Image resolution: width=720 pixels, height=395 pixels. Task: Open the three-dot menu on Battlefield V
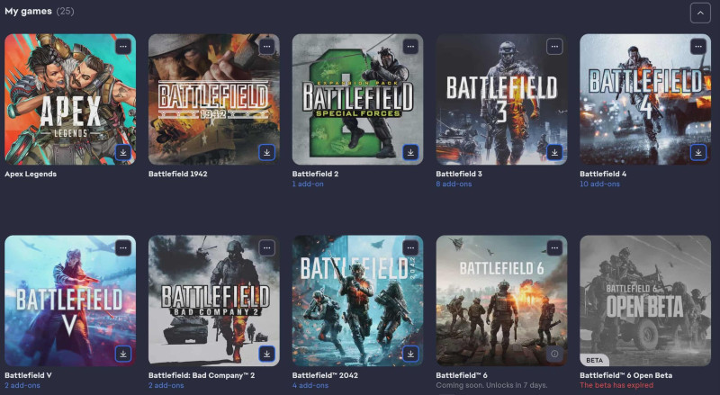tap(123, 248)
